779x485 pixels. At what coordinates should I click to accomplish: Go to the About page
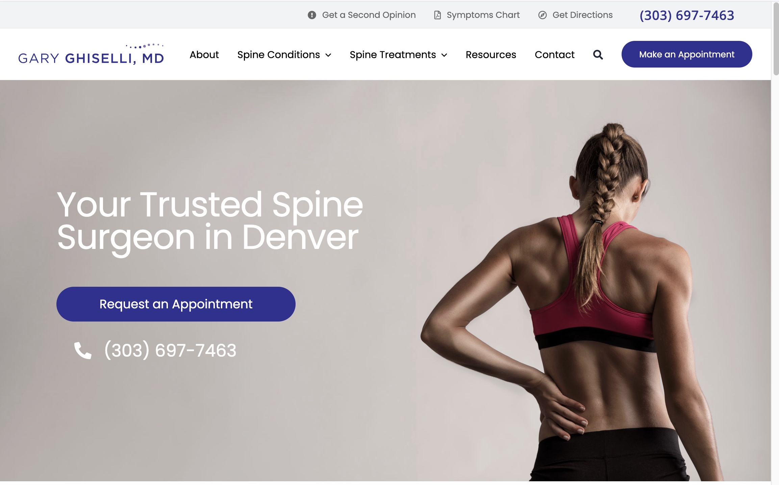coord(204,55)
